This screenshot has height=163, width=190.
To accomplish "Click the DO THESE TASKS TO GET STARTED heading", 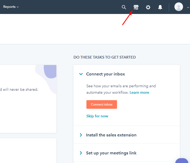I will pos(105,57).
